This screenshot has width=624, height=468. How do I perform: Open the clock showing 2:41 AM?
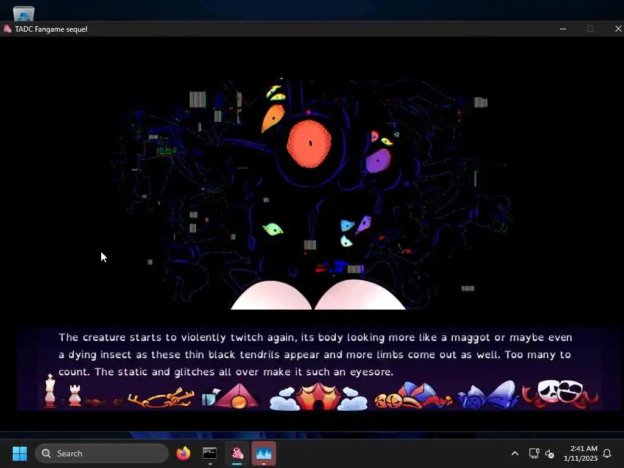[x=580, y=453]
